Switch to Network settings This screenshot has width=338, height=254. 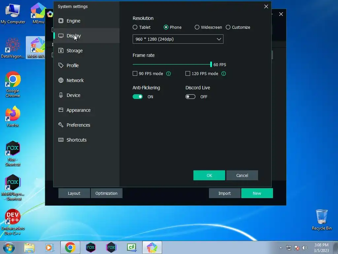pos(86,80)
